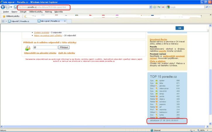Switch to the Odpověď | Poradte.cz tab
212x132 pixels.
pyautogui.click(x=22, y=21)
